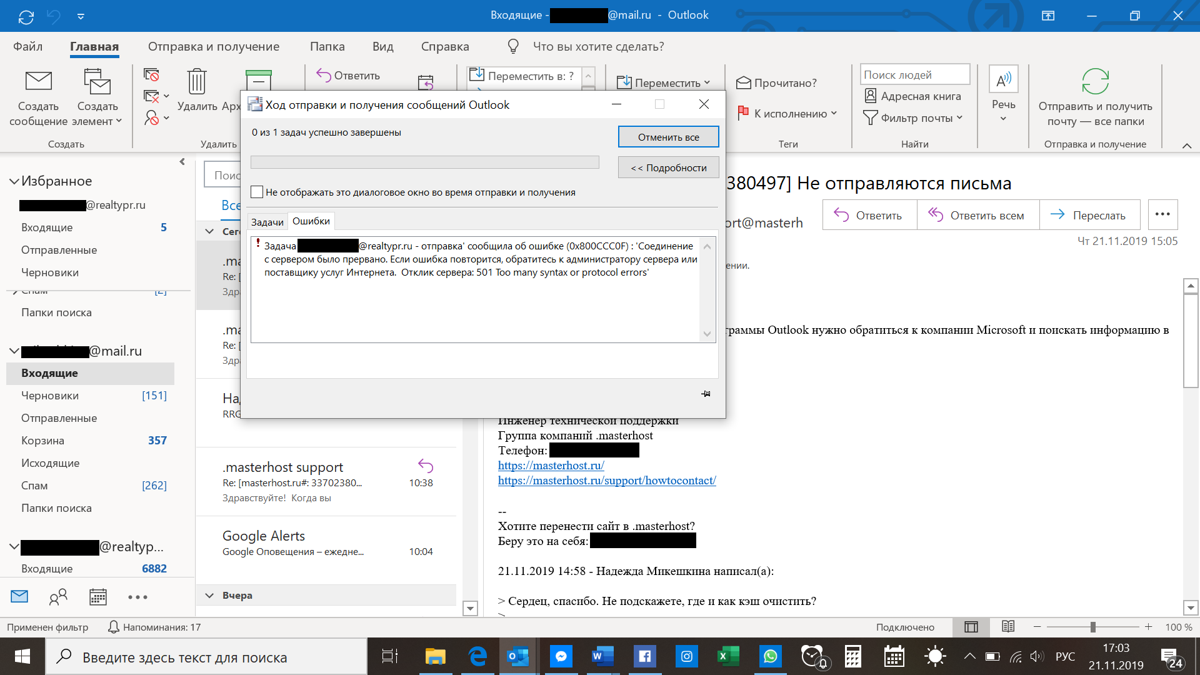Image resolution: width=1200 pixels, height=675 pixels.
Task: Click into Поиск людей search field
Action: 915,74
